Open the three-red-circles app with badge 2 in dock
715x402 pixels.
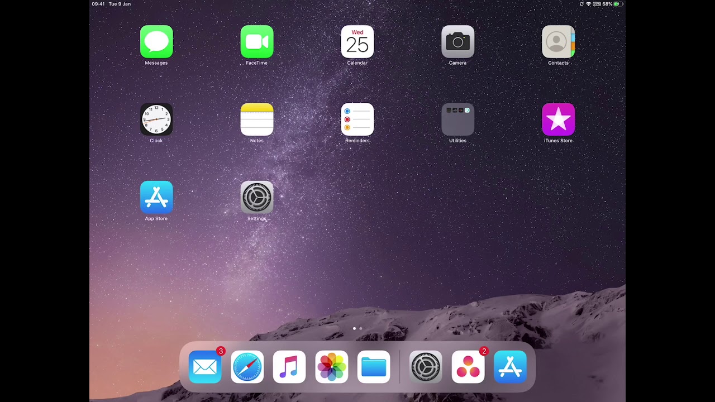(x=468, y=367)
